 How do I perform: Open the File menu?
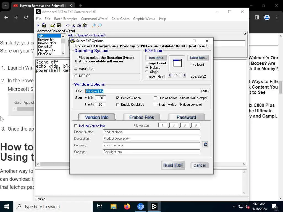click(38, 19)
